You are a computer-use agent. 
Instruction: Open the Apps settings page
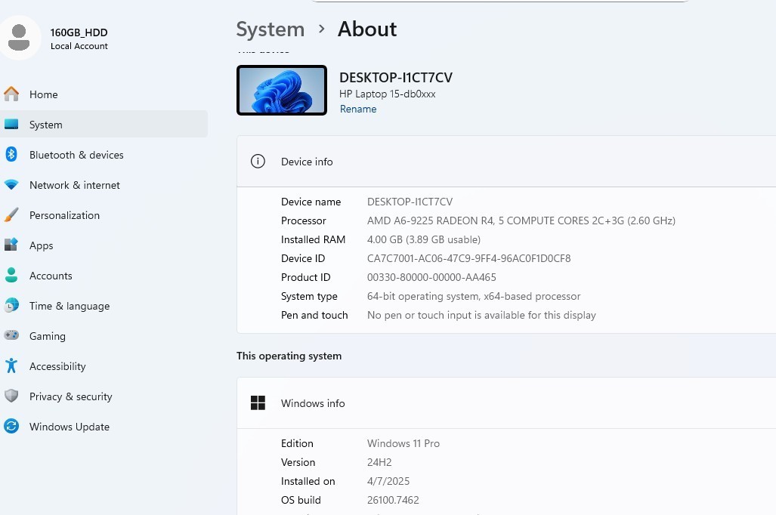(x=104, y=245)
